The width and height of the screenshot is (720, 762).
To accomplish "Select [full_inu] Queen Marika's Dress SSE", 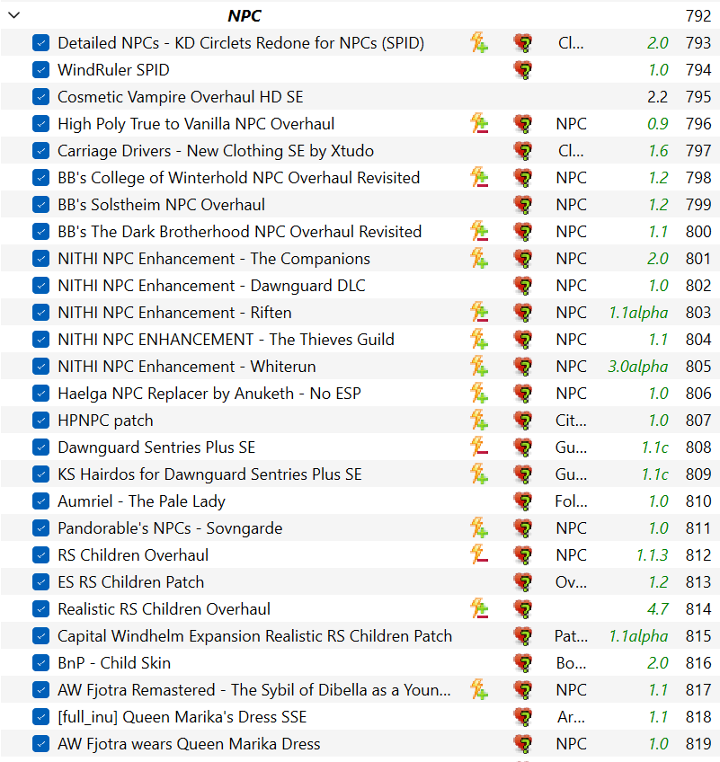I will click(182, 717).
